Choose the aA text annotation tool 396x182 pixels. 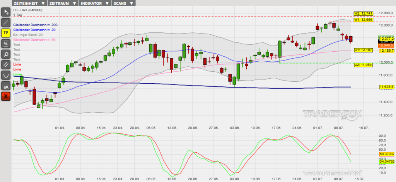click(x=6, y=86)
